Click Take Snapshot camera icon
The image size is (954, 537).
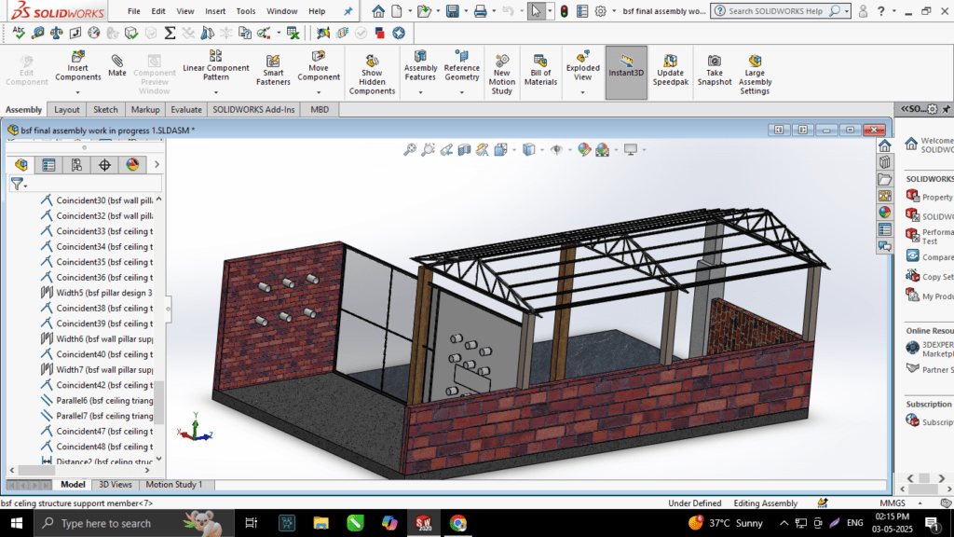point(714,67)
